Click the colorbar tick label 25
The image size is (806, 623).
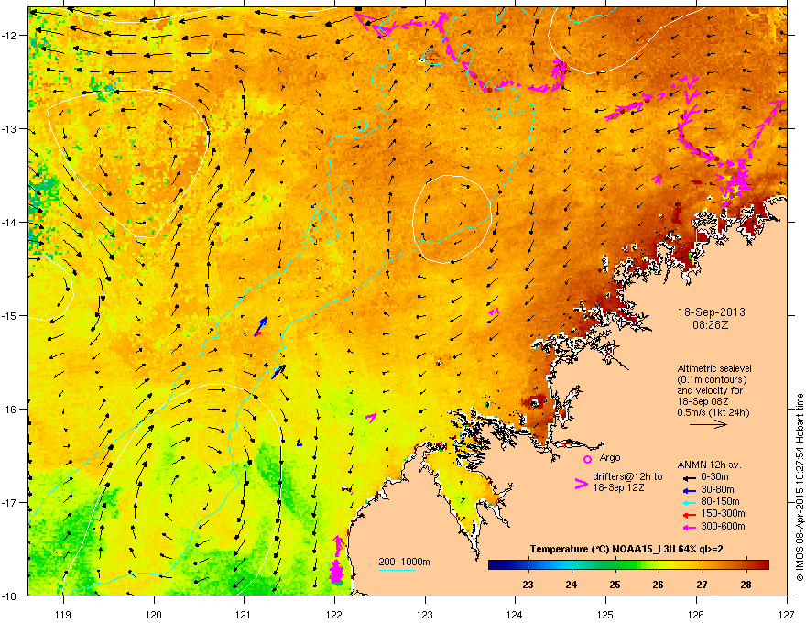click(x=615, y=585)
